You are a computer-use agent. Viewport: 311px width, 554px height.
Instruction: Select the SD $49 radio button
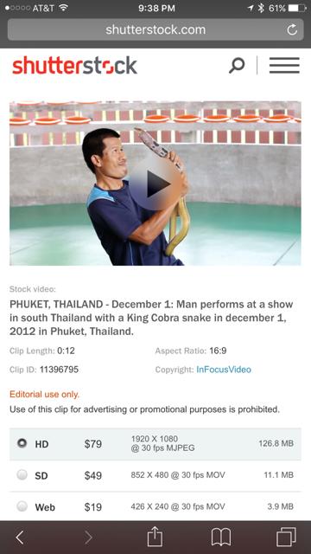tap(22, 475)
